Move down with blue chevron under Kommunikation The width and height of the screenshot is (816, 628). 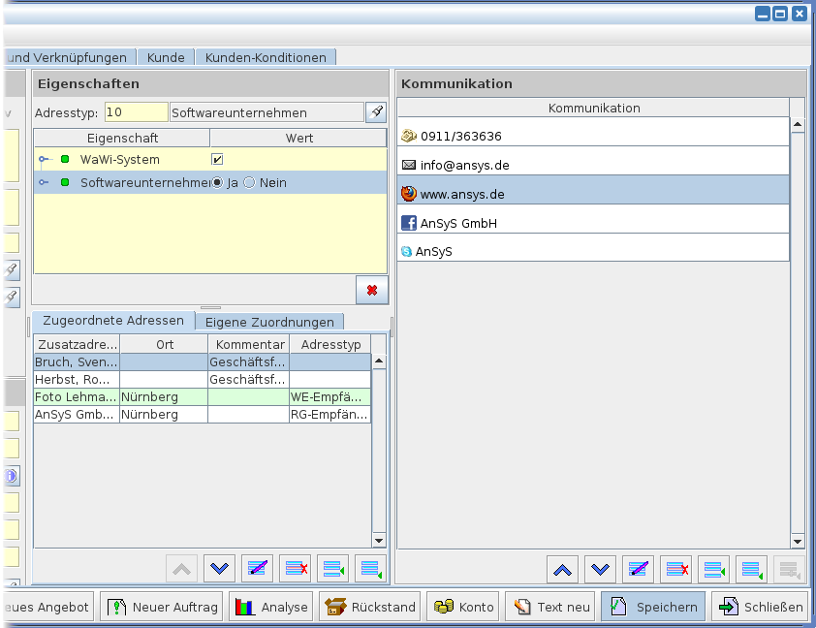(601, 570)
